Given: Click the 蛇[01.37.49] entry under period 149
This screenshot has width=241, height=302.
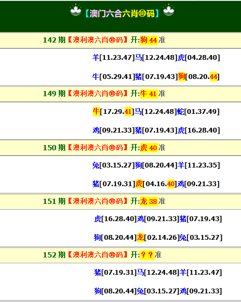Looking at the screenshot, I should 198,112.
